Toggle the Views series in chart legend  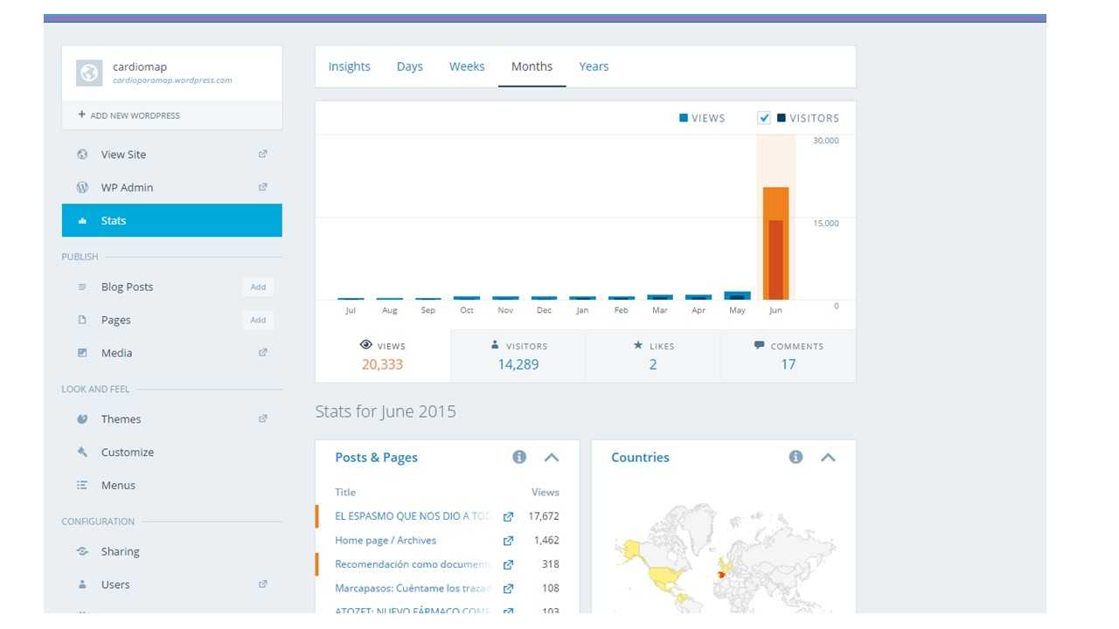click(x=702, y=118)
